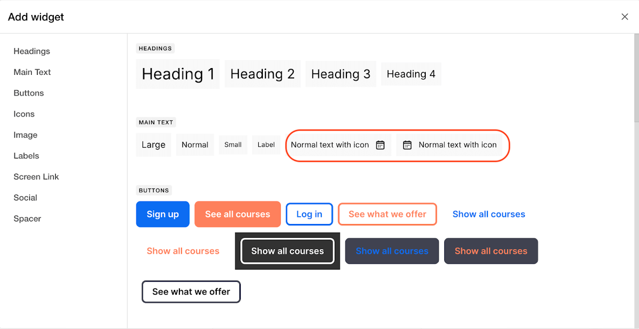Screen dimensions: 639x329
Task: Close the Add widget dialog
Action: 625,17
